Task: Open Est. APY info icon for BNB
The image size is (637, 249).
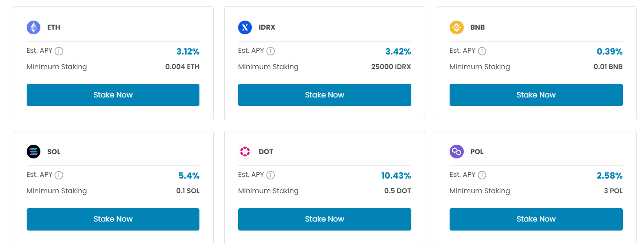Action: (x=482, y=51)
